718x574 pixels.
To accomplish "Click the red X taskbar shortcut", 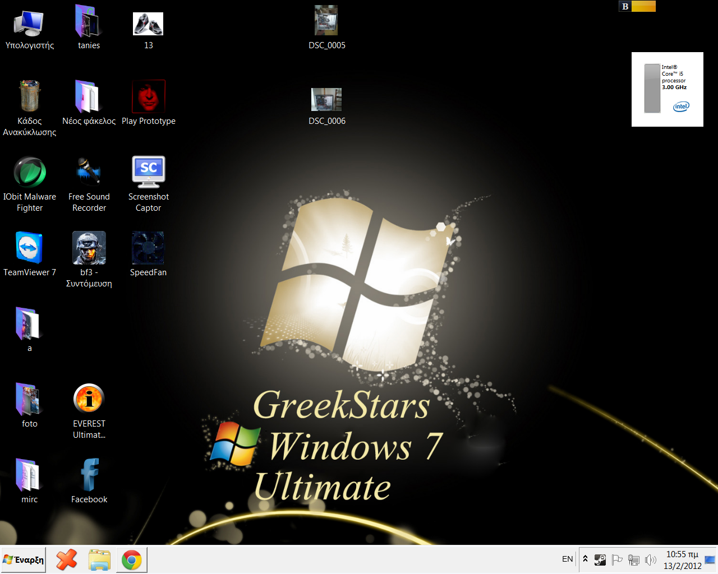I will 67,559.
